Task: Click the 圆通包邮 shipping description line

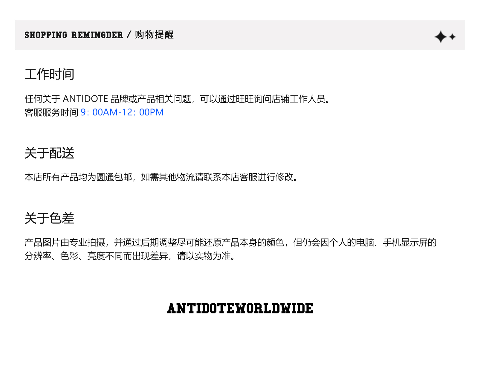Action: coord(162,177)
